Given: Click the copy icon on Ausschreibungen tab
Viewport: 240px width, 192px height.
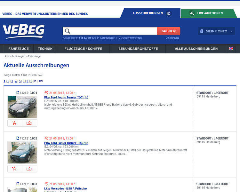Looking at the screenshot, I should (169, 13).
